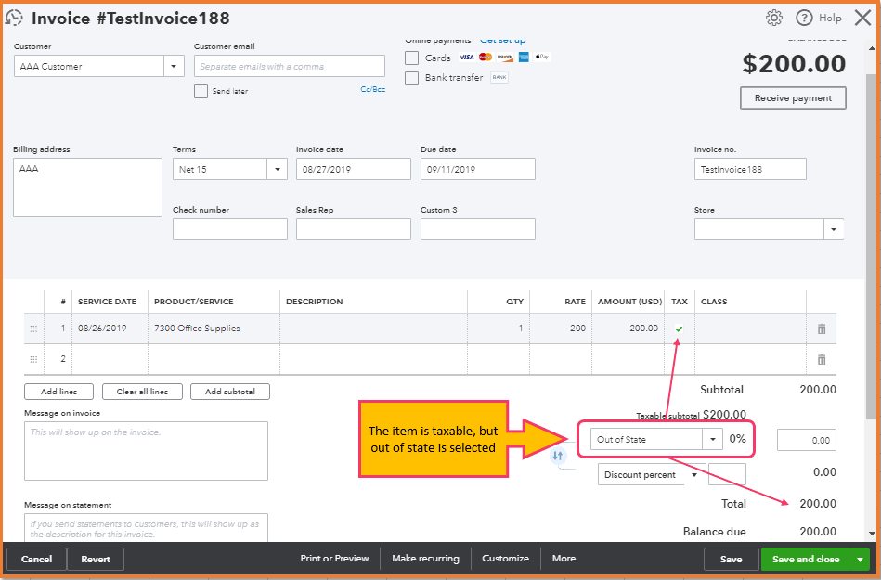881x580 pixels.
Task: Click the Save button
Action: [x=731, y=560]
